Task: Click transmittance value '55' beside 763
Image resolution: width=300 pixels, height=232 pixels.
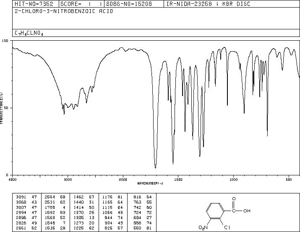Action: (x=149, y=202)
